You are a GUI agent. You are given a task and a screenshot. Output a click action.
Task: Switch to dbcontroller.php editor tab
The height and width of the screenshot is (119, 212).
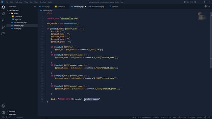(x=98, y=7)
